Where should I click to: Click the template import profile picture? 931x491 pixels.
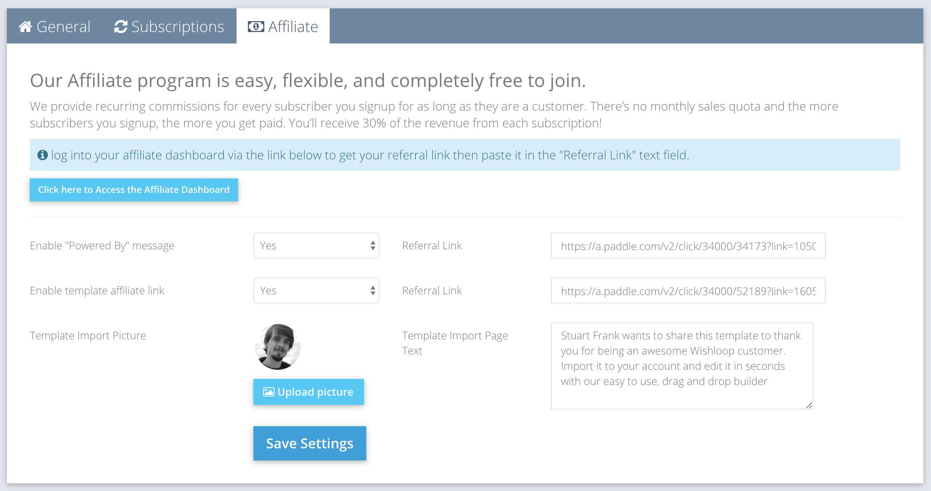click(x=278, y=347)
